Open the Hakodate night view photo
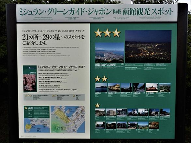 click(x=148, y=46)
